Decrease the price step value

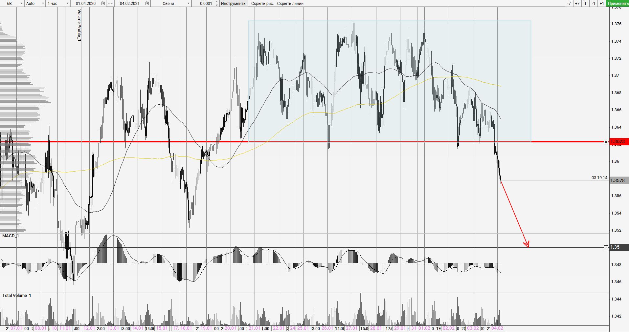click(x=217, y=5)
